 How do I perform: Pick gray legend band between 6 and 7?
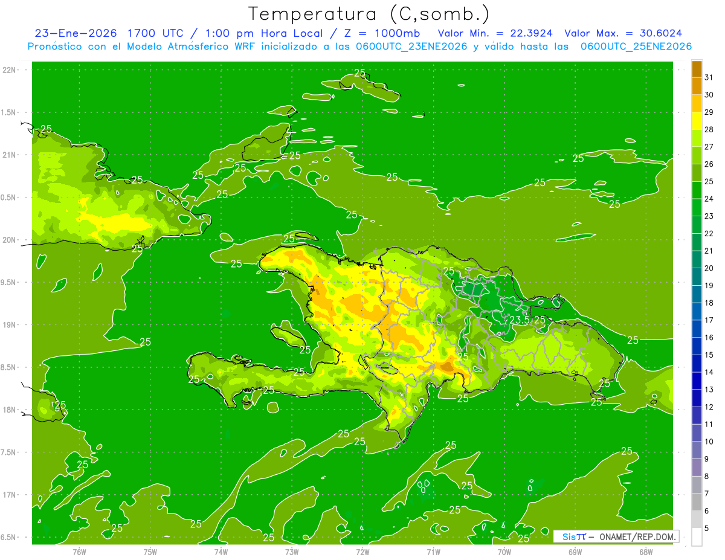point(697,503)
